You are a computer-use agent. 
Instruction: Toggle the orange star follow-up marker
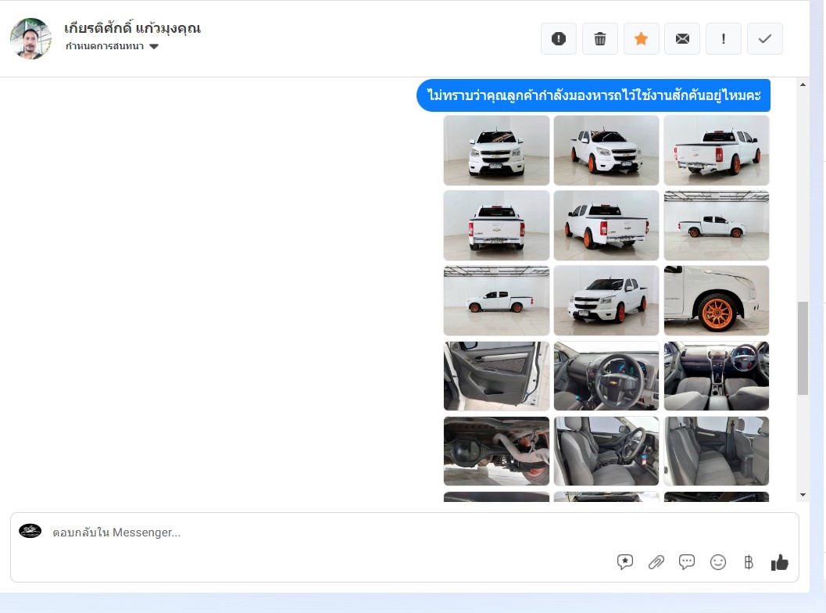coord(641,38)
